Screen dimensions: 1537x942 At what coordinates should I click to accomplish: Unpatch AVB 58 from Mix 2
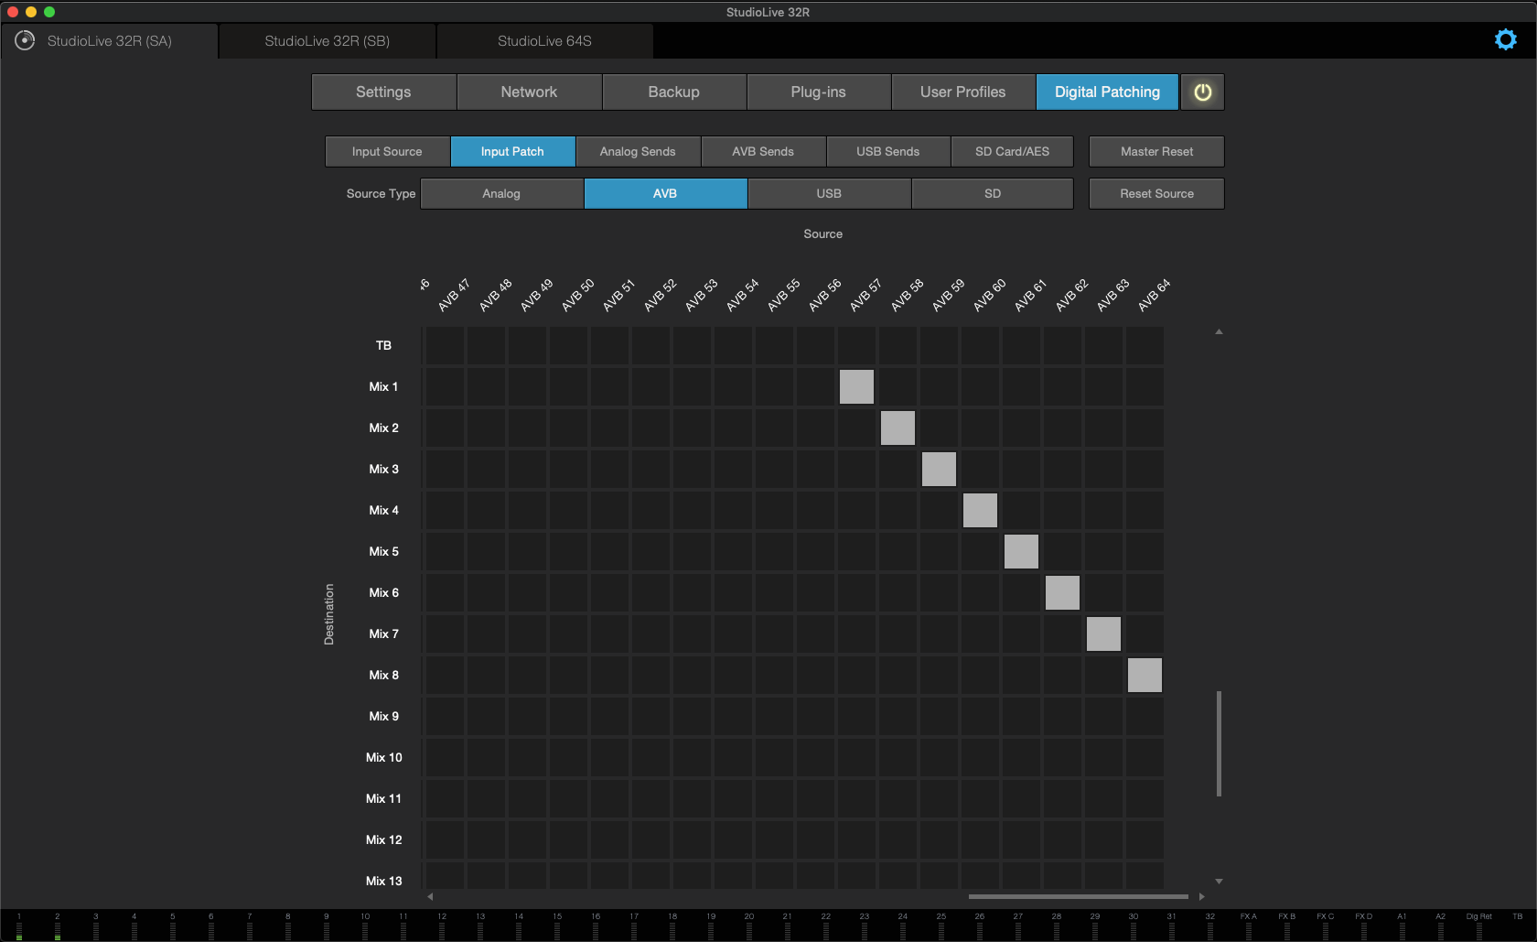(x=897, y=428)
